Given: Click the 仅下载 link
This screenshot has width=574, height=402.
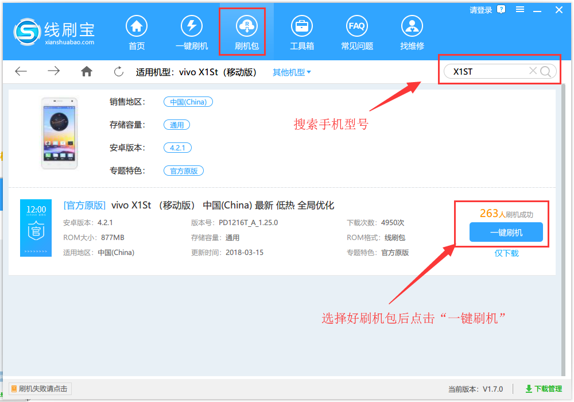Looking at the screenshot, I should pos(506,253).
